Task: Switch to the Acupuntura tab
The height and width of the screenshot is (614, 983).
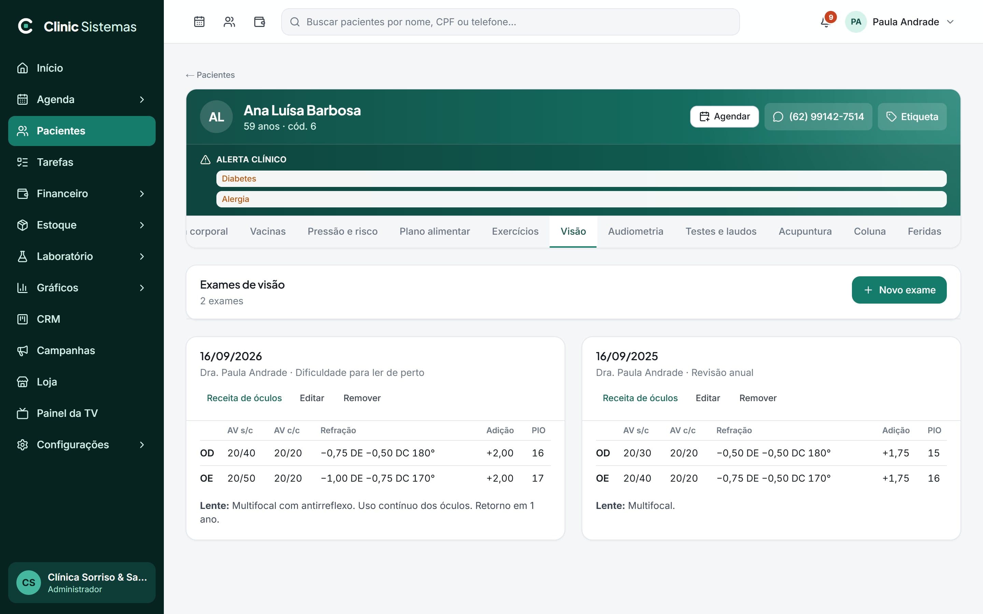Action: [805, 232]
